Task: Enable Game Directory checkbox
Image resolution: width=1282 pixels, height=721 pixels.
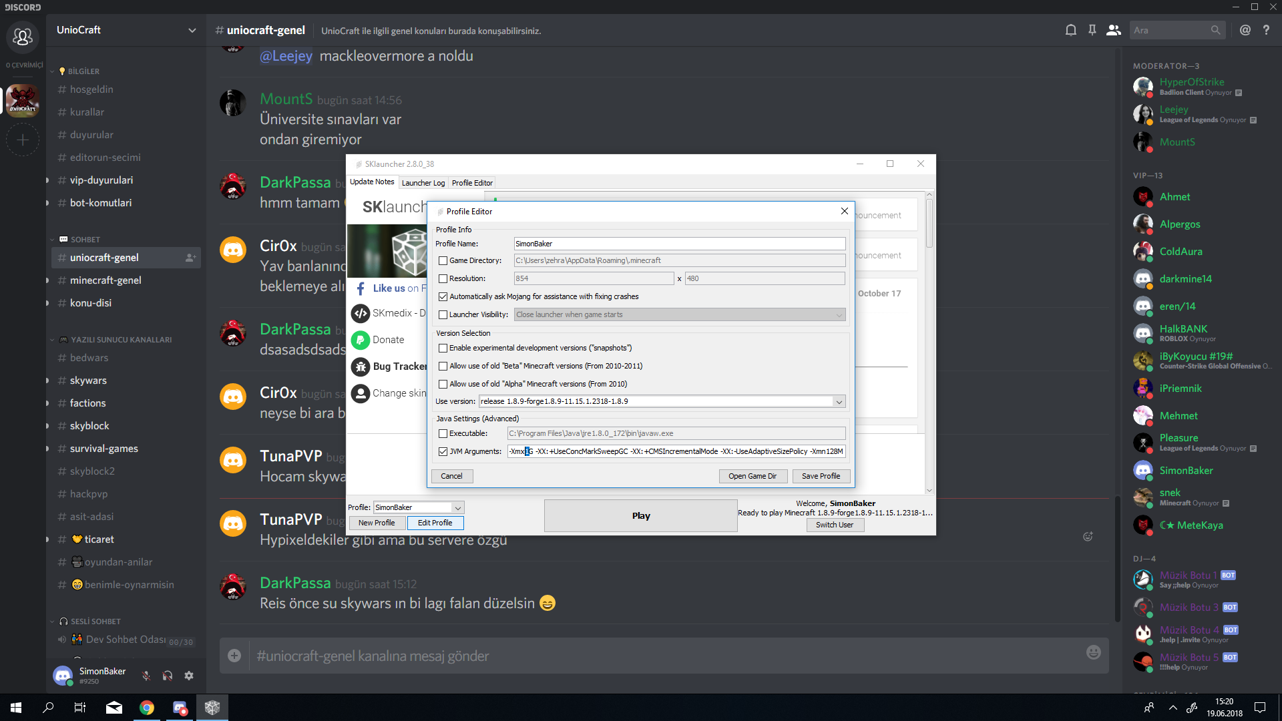Action: [x=443, y=261]
